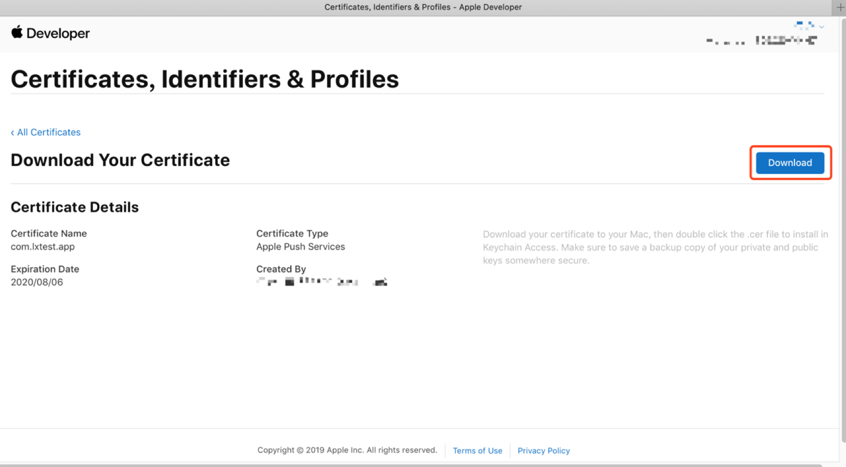This screenshot has height=467, width=846.
Task: Select expiration date 2020/08/06
Action: pyautogui.click(x=37, y=282)
